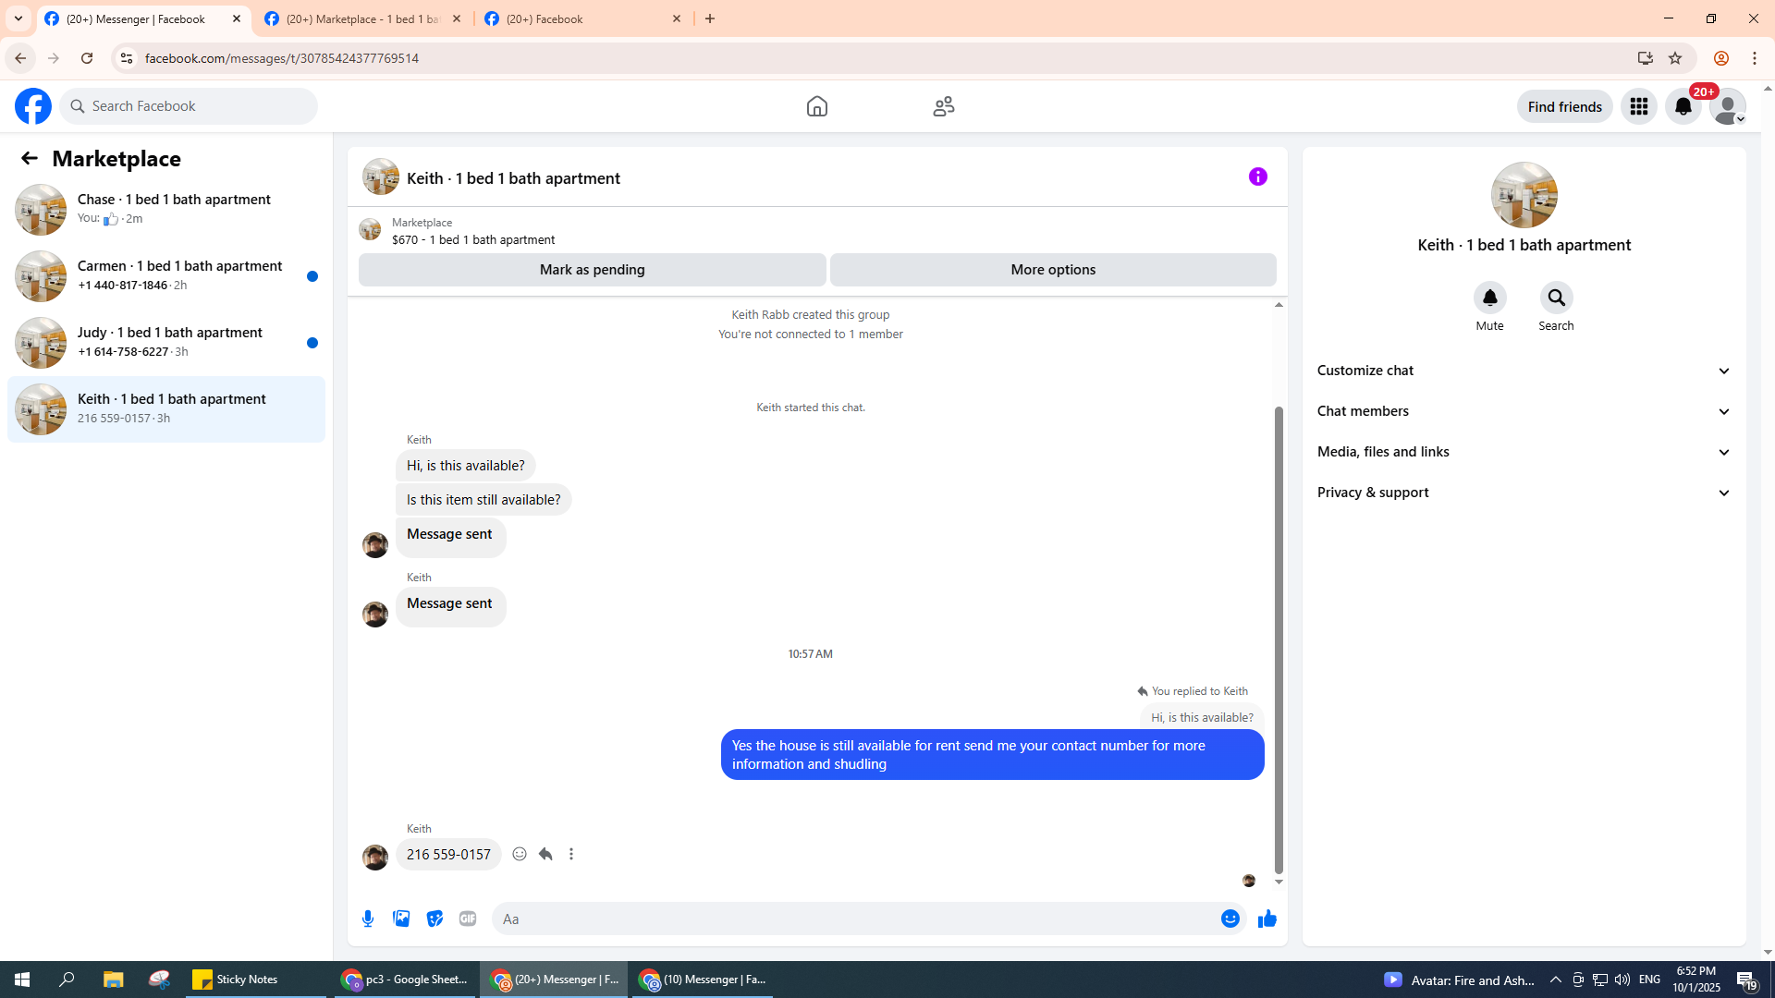Install app icon in address bar

click(x=1645, y=58)
